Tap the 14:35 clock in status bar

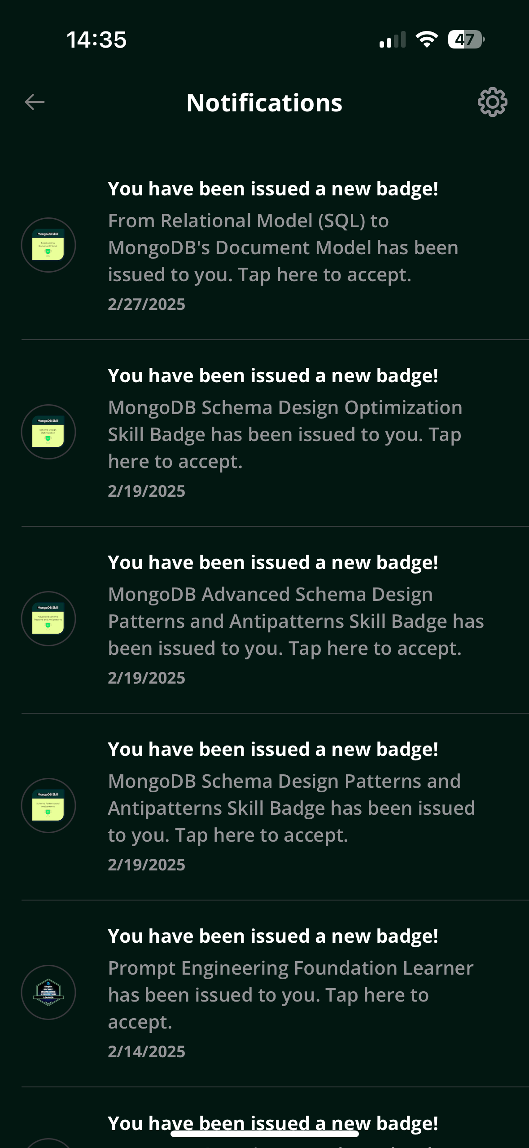96,40
